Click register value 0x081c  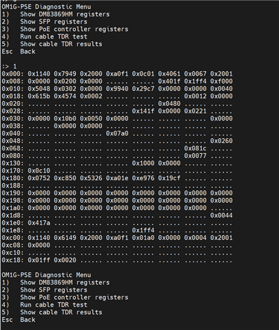pos(195,148)
